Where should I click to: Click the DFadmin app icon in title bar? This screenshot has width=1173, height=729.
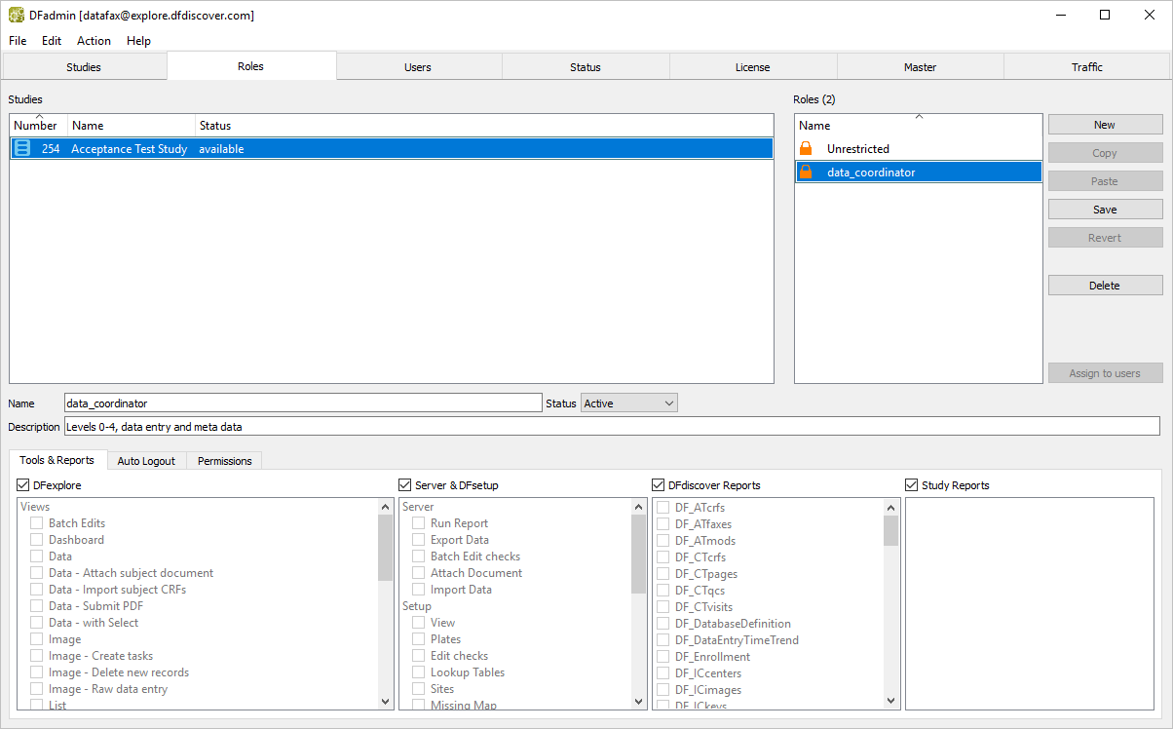coord(16,15)
